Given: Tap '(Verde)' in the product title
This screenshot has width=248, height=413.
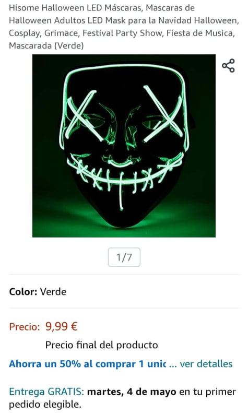Looking at the screenshot, I should click(69, 45).
